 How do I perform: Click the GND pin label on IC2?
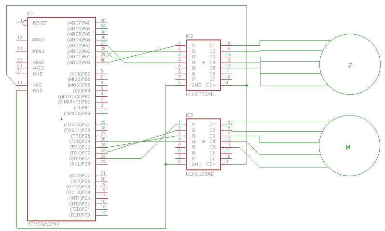click(x=196, y=85)
